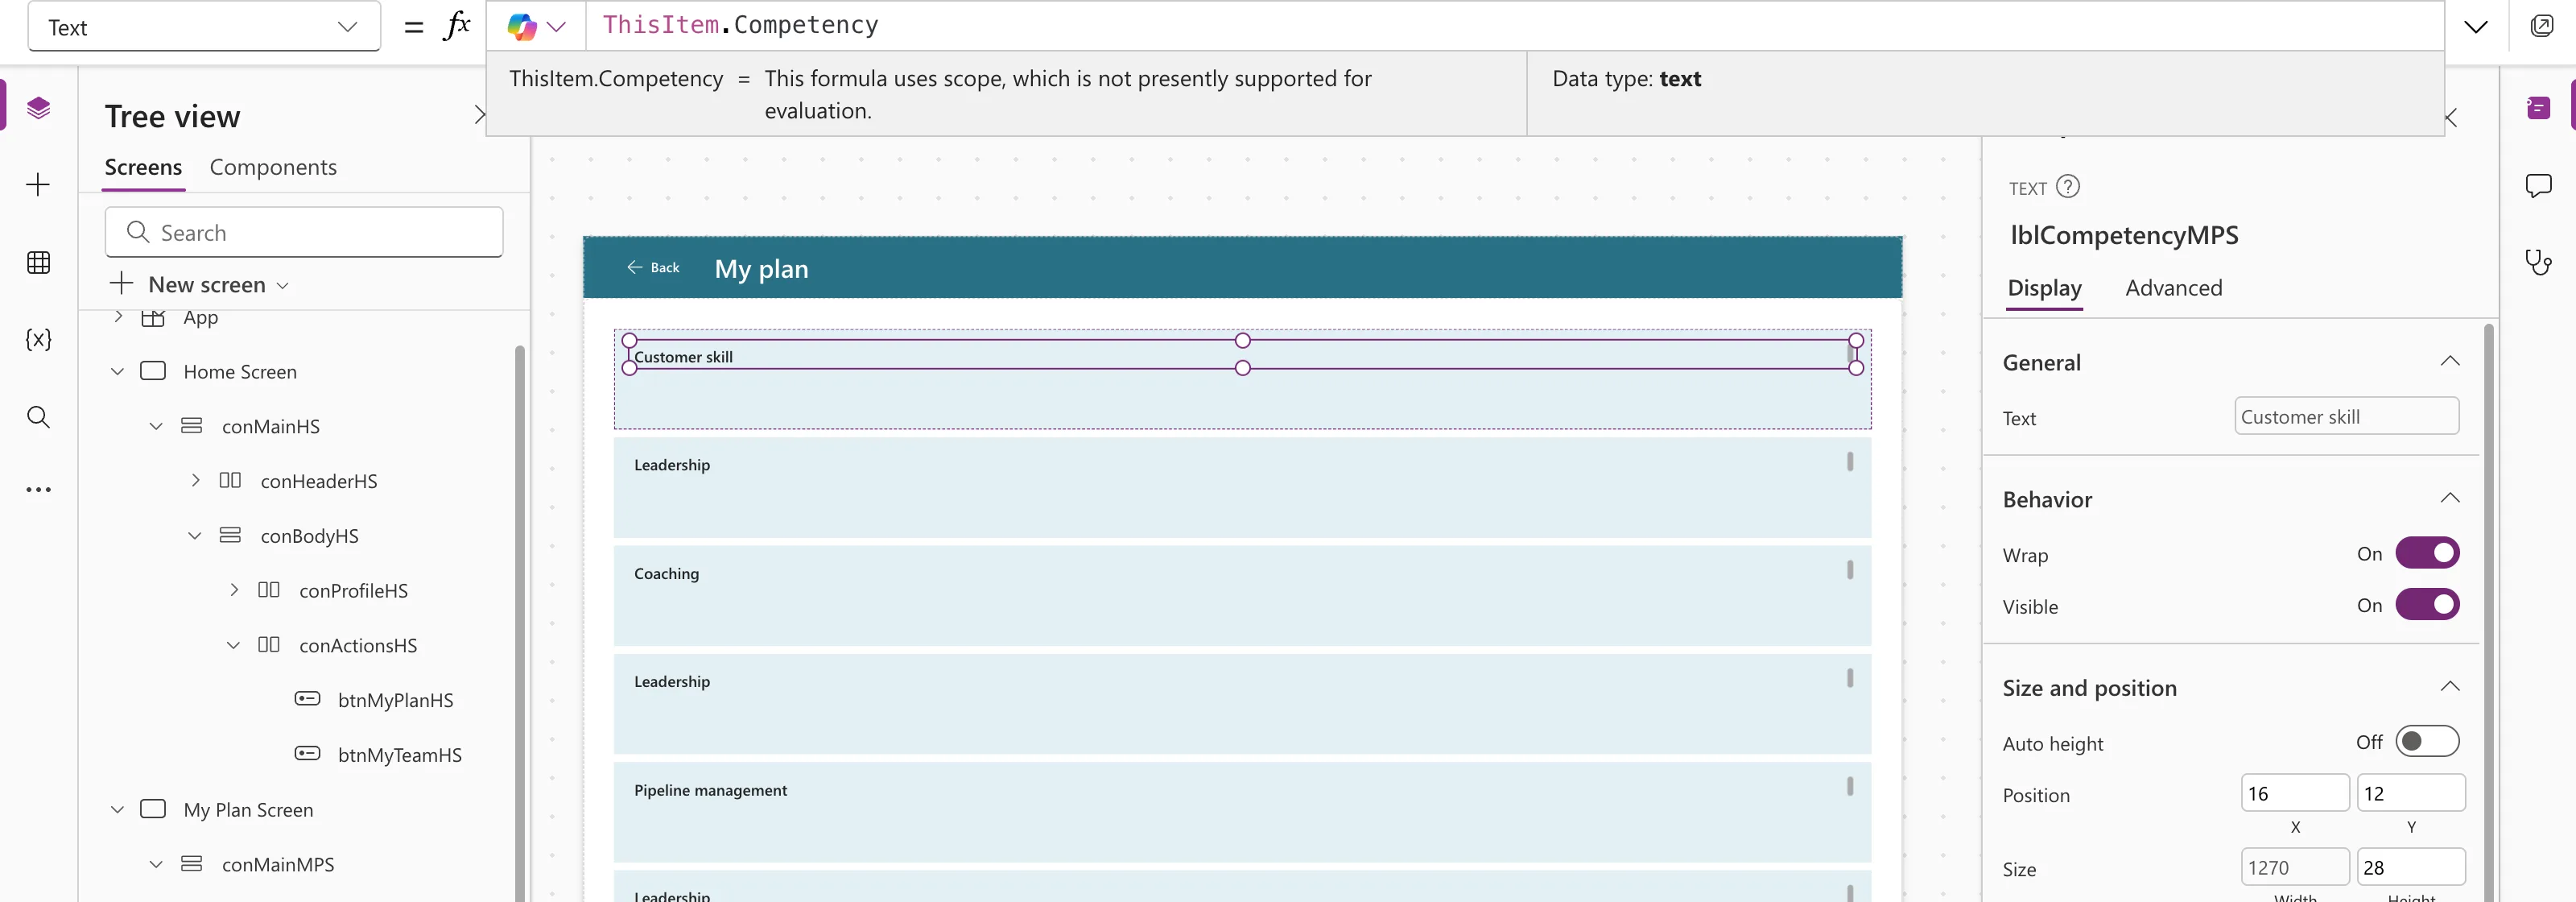The image size is (2576, 902).
Task: Open the Search magnifier icon in sidebar
Action: [38, 417]
